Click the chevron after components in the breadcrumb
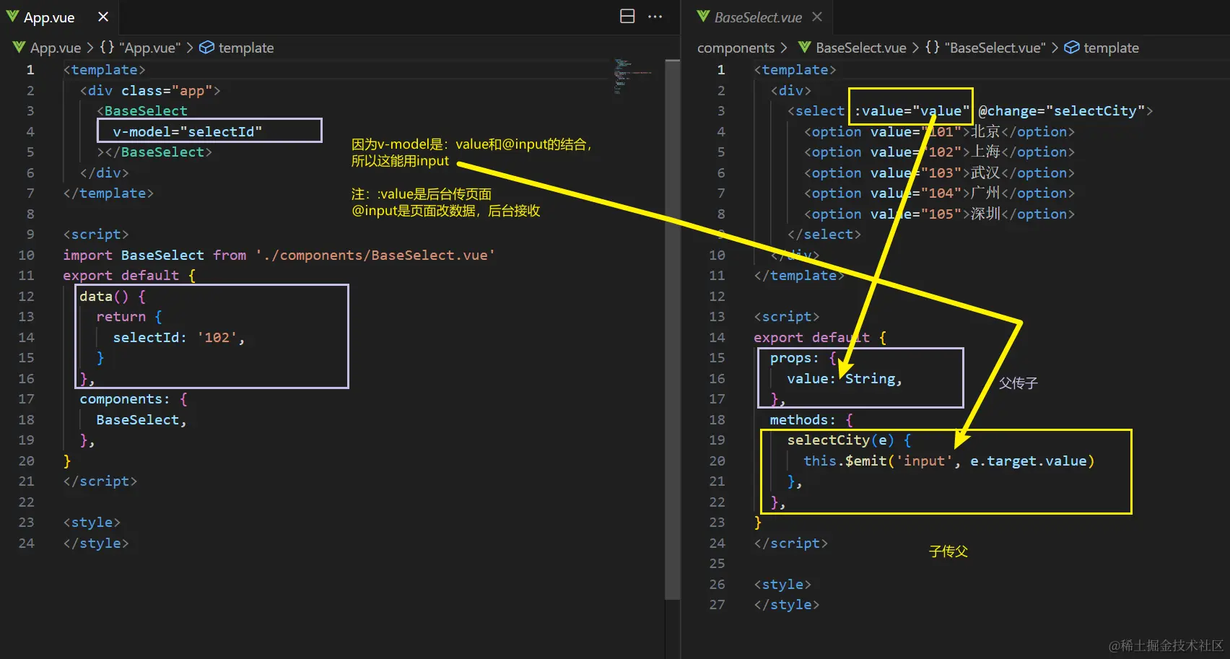This screenshot has height=659, width=1230. pos(784,48)
